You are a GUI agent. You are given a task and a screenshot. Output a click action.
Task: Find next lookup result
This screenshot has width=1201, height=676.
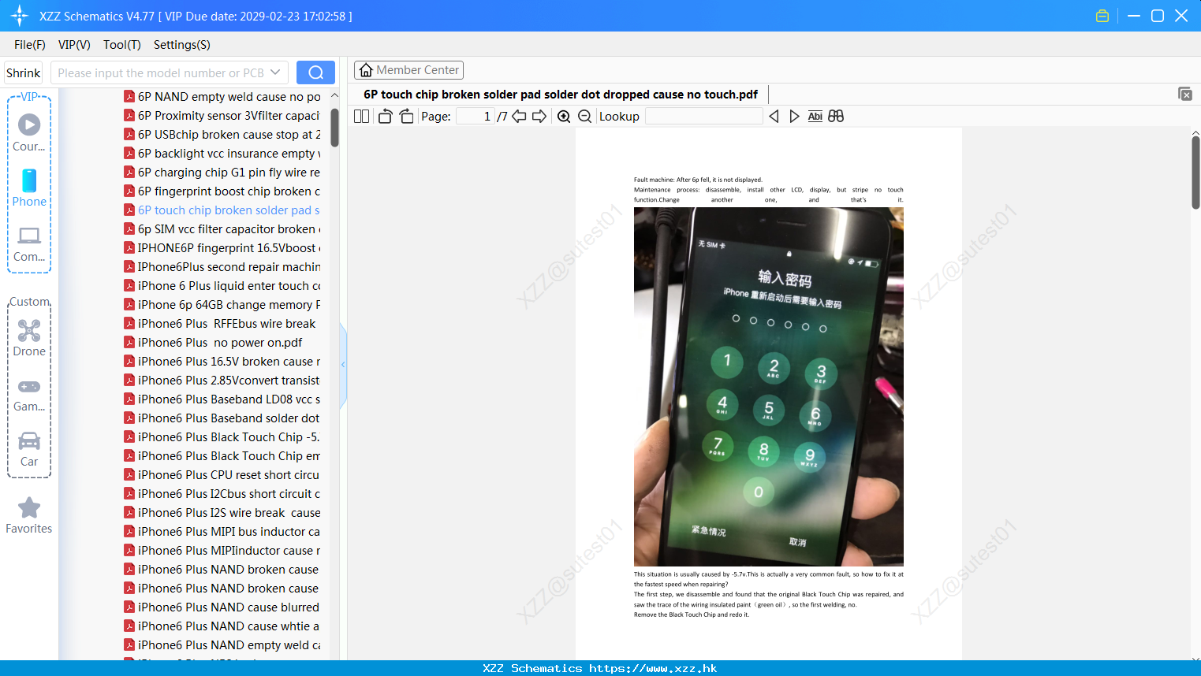tap(794, 117)
